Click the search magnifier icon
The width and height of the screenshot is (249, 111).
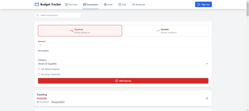click(38, 15)
